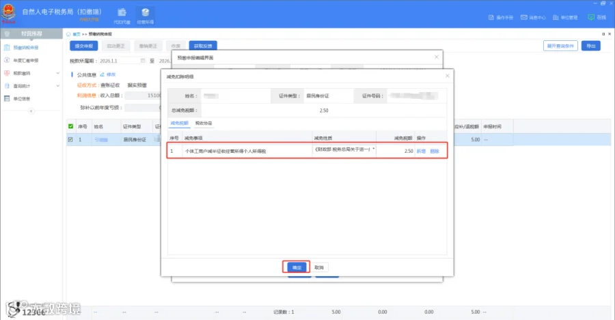The width and height of the screenshot is (615, 320).
Task: Close the inner tab panel with the small X
Action: pyautogui.click(x=610, y=34)
